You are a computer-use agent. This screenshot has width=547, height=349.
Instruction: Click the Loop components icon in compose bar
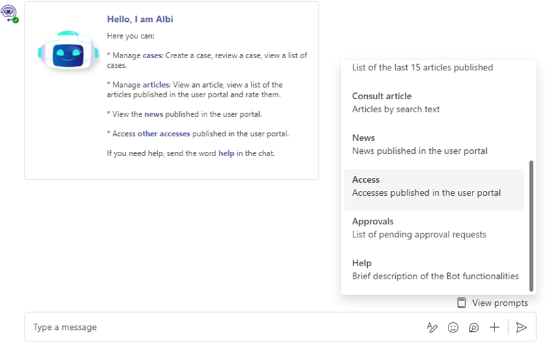tap(474, 327)
